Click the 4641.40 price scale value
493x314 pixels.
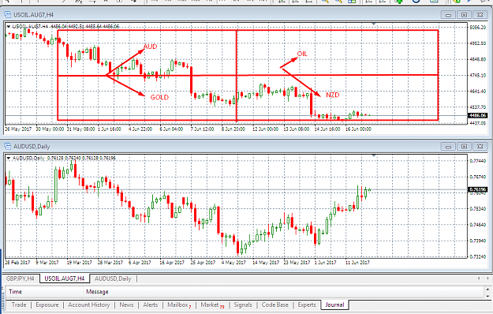pyautogui.click(x=478, y=92)
